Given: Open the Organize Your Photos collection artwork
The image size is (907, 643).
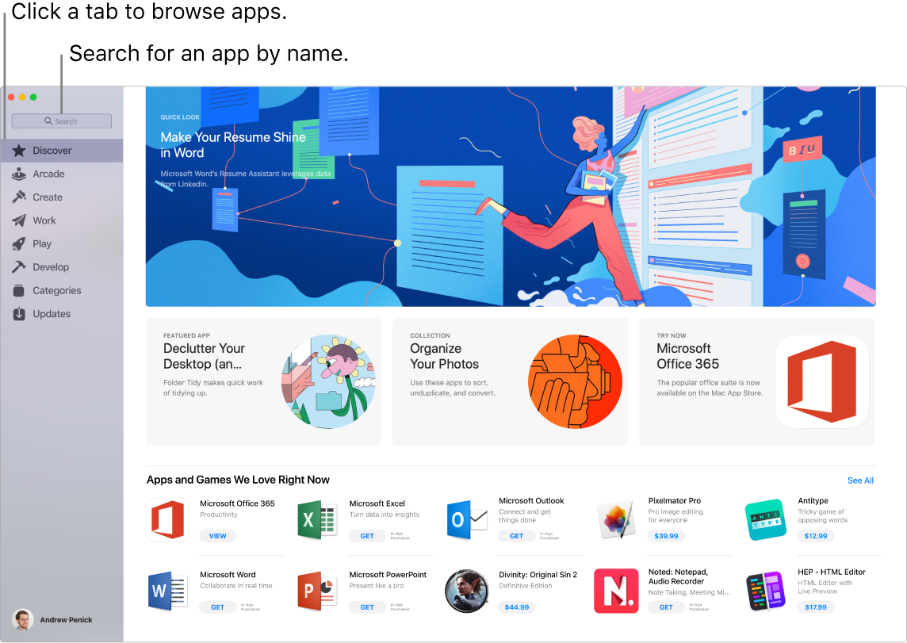Looking at the screenshot, I should [575, 381].
